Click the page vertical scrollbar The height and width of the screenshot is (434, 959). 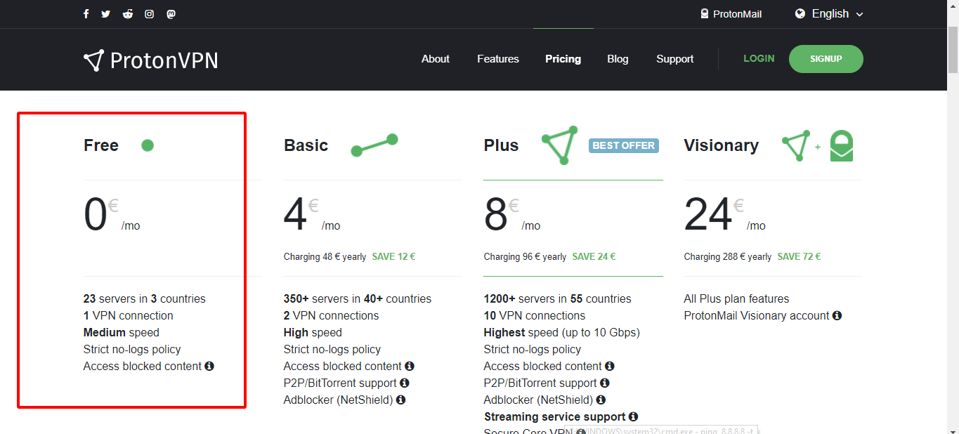click(953, 211)
